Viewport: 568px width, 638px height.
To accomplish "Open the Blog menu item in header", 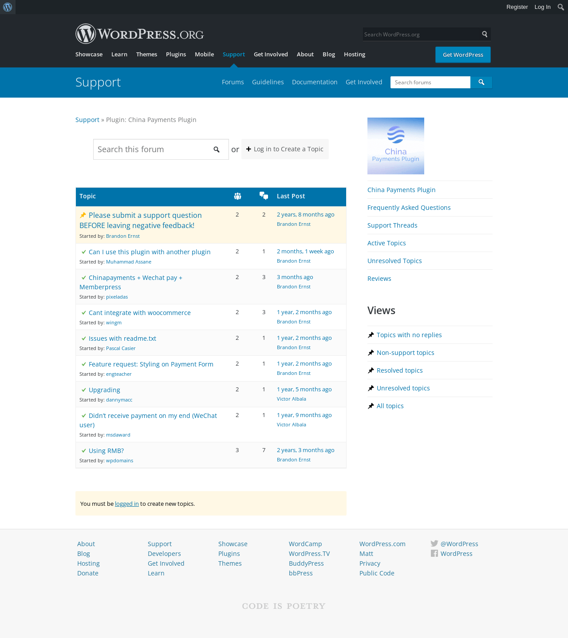I will point(329,54).
